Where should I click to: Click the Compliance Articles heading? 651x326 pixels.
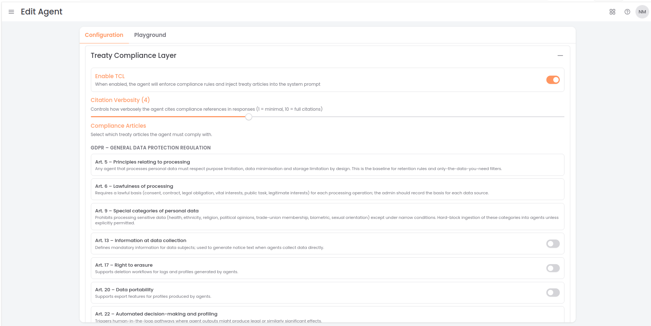point(118,126)
